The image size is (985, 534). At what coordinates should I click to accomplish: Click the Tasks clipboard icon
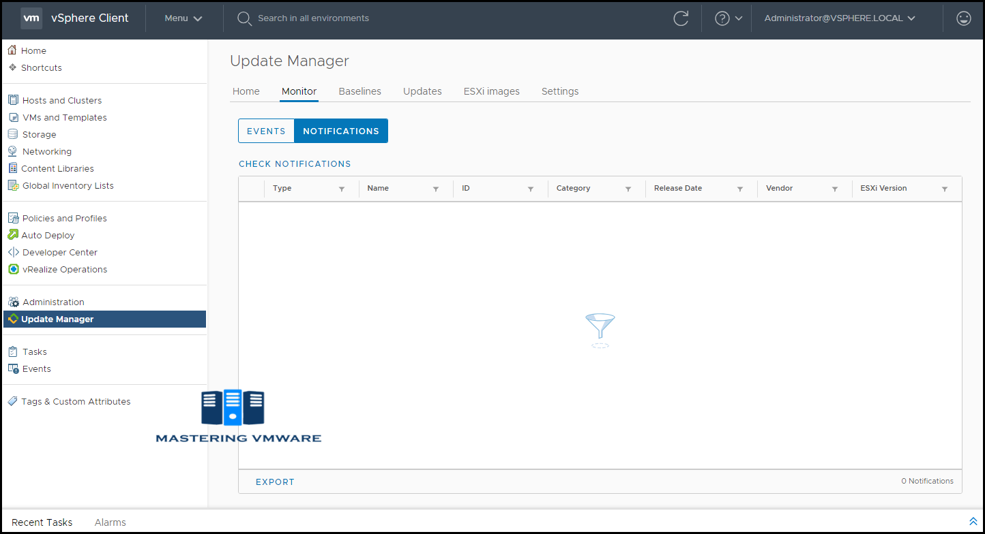[13, 351]
